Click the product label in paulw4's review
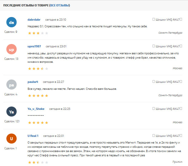This screenshot has width=188, height=166. (167, 82)
